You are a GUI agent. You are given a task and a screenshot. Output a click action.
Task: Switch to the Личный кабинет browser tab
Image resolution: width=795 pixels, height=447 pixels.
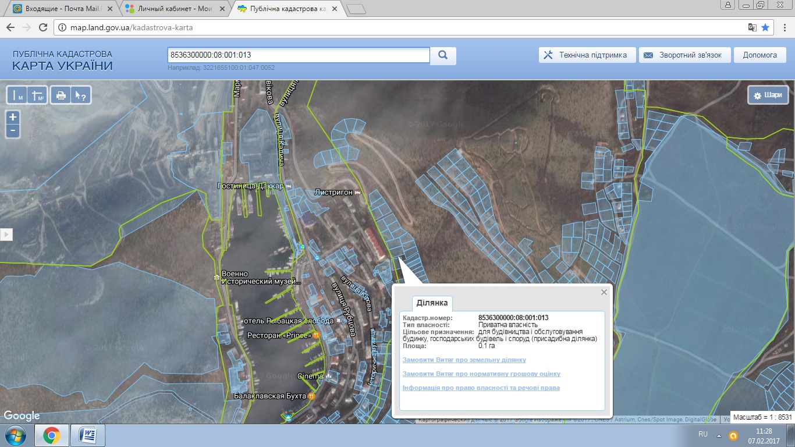[175, 9]
